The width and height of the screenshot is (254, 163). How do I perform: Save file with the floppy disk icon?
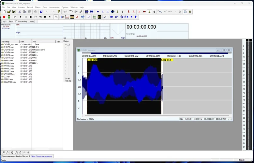[14, 12]
